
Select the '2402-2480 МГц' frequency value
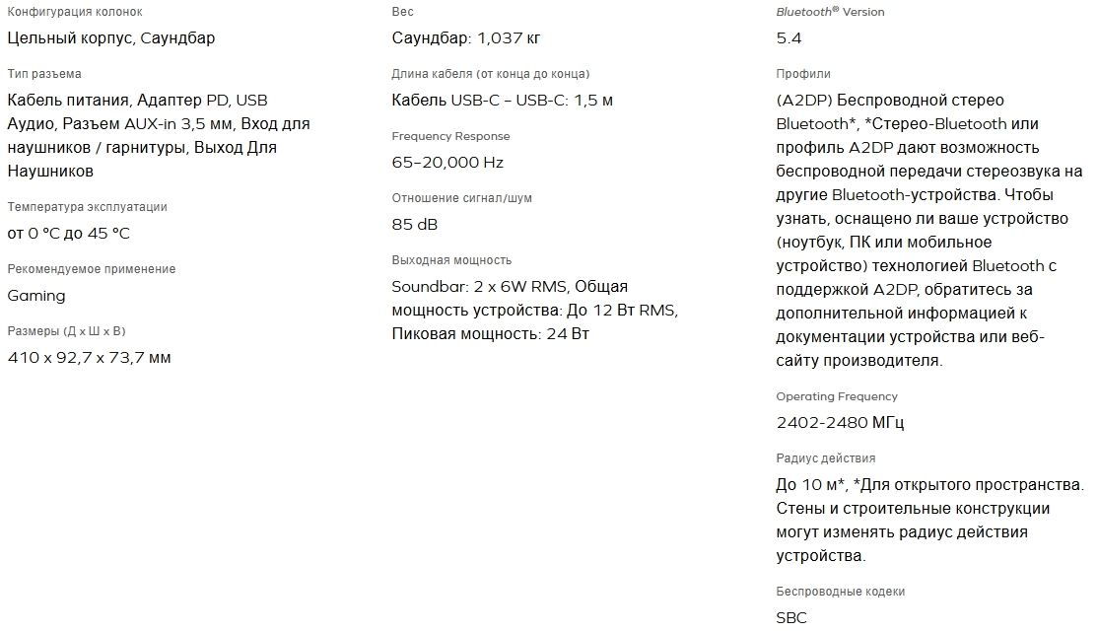pyautogui.click(x=840, y=422)
